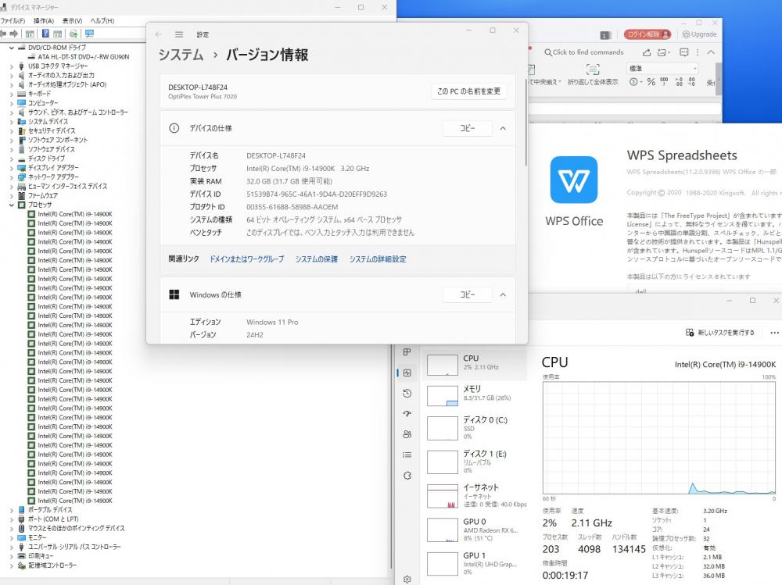Click the Settings window vertical scrollbar
Image resolution: width=782 pixels, height=585 pixels.
point(526,124)
